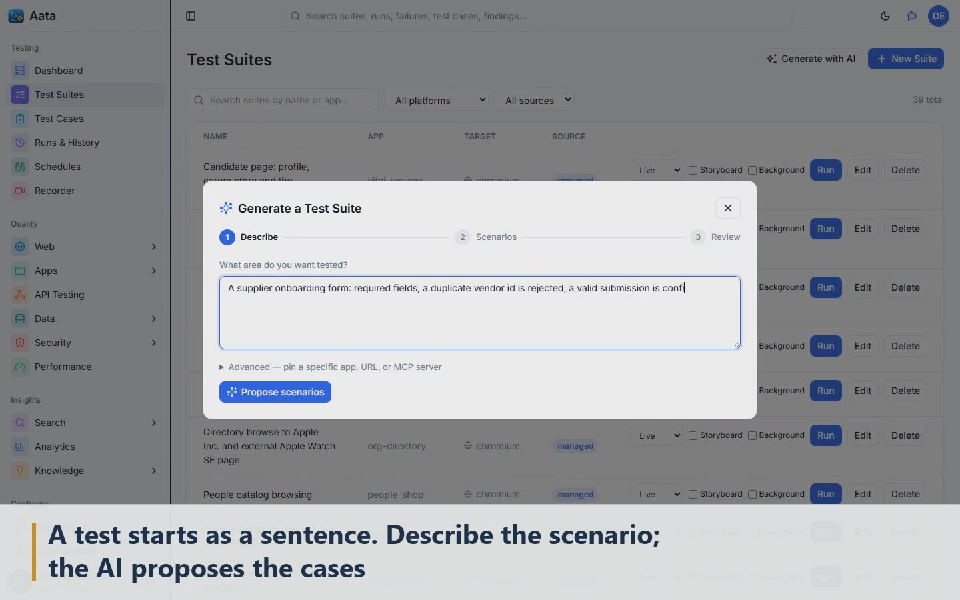Image resolution: width=960 pixels, height=600 pixels.
Task: Click the New Suite button
Action: (906, 59)
